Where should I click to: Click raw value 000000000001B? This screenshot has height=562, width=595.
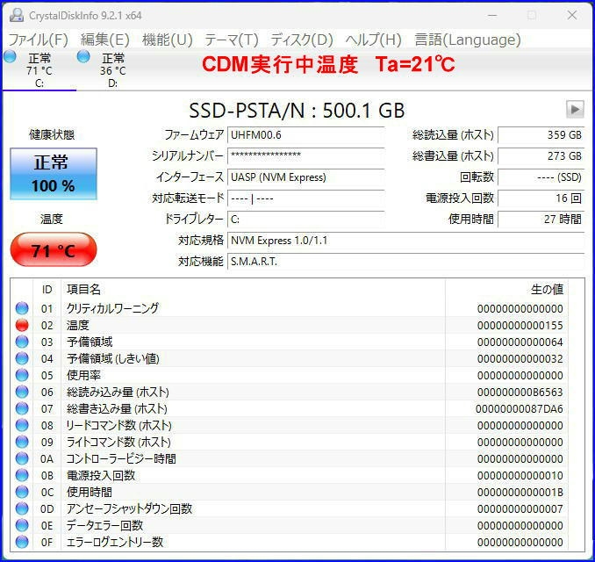[520, 493]
